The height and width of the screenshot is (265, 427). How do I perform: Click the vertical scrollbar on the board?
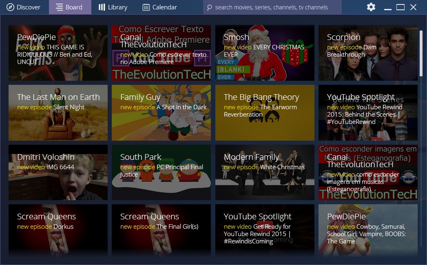421,53
